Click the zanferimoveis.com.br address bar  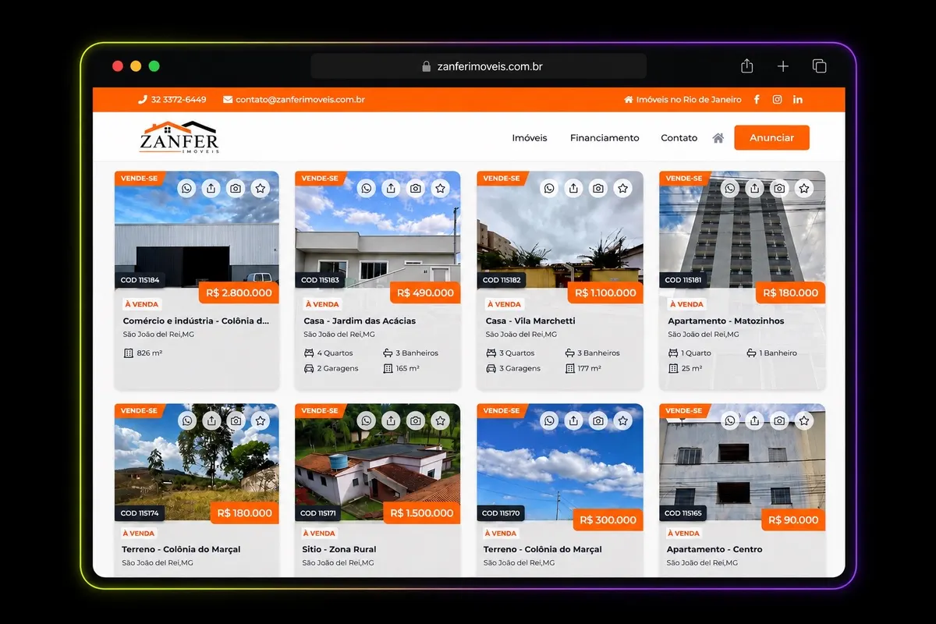[x=478, y=66]
